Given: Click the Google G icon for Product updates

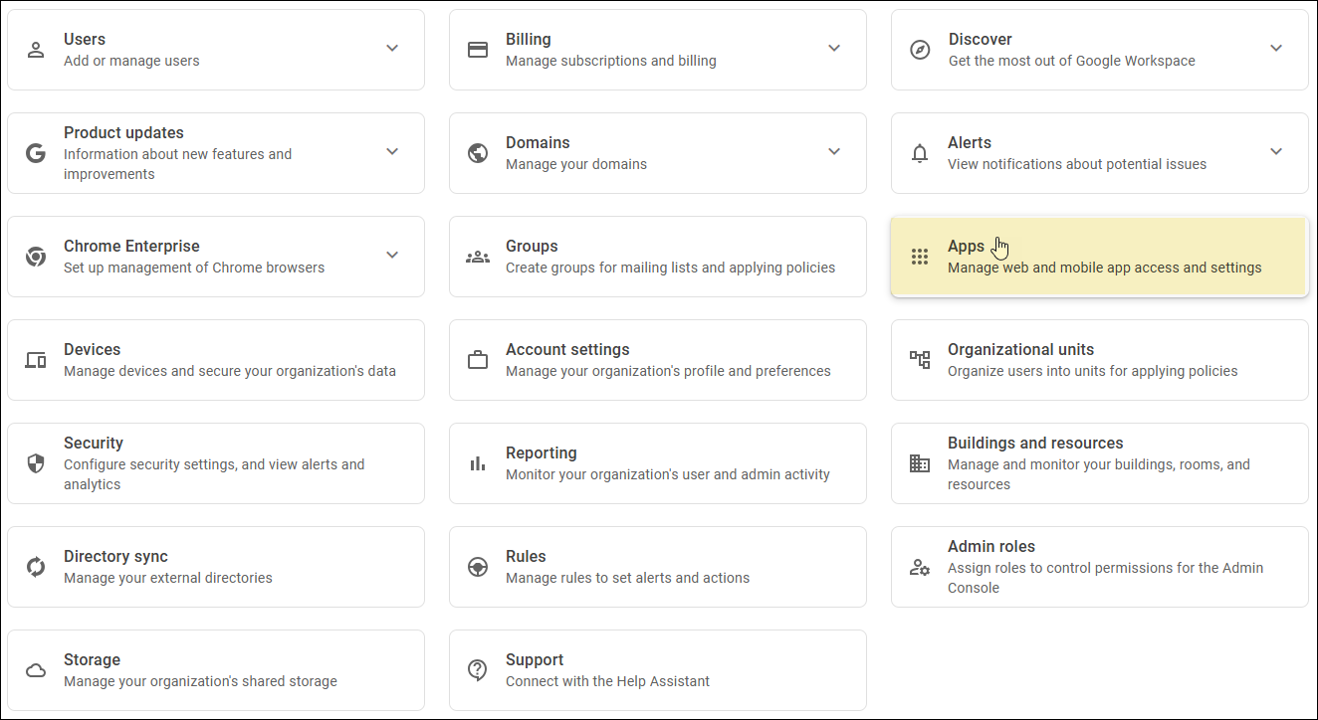Looking at the screenshot, I should coord(36,153).
